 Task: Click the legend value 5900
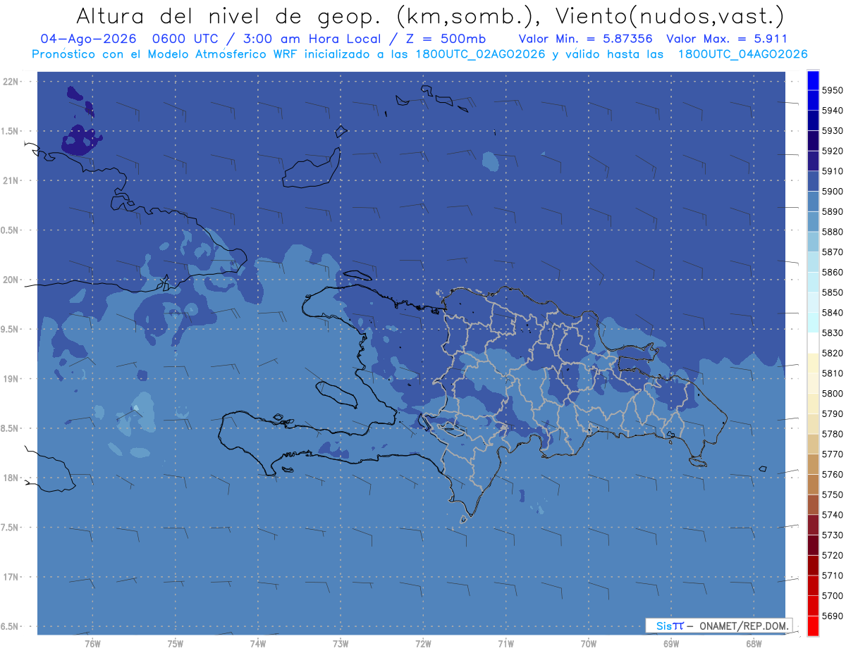[832, 192]
